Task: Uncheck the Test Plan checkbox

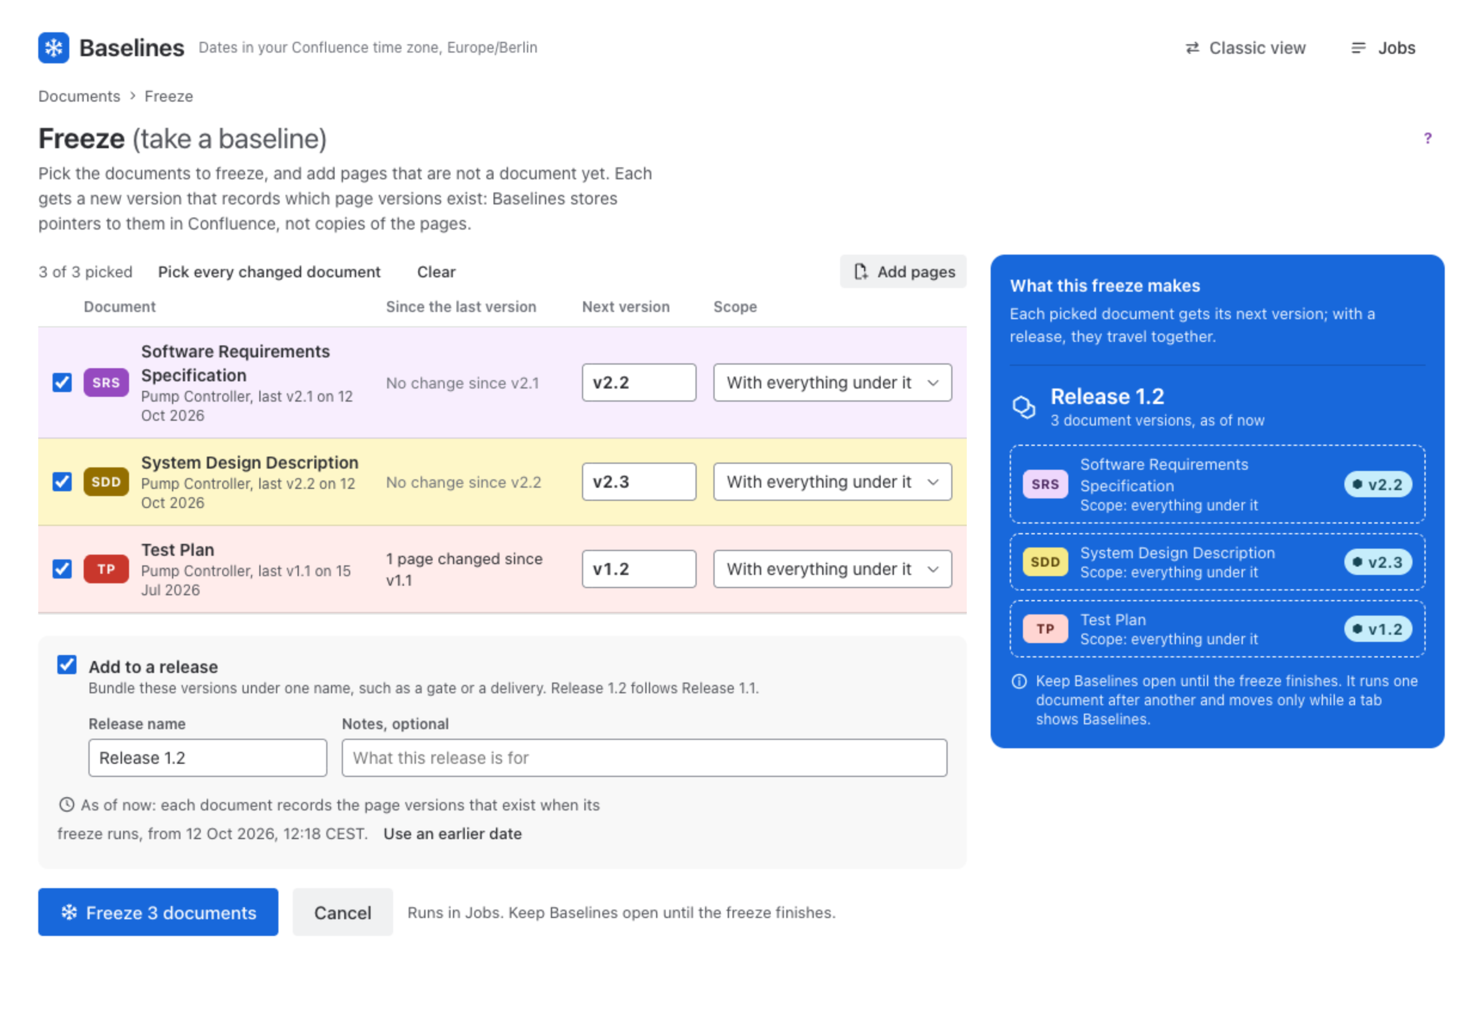Action: [62, 569]
